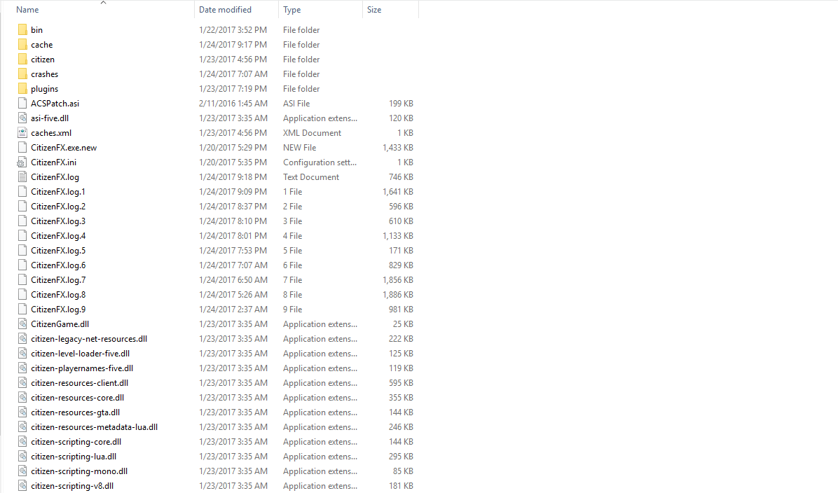The width and height of the screenshot is (838, 493).
Task: Click the date 1/22/2017 3:52 PM
Action: 233,30
